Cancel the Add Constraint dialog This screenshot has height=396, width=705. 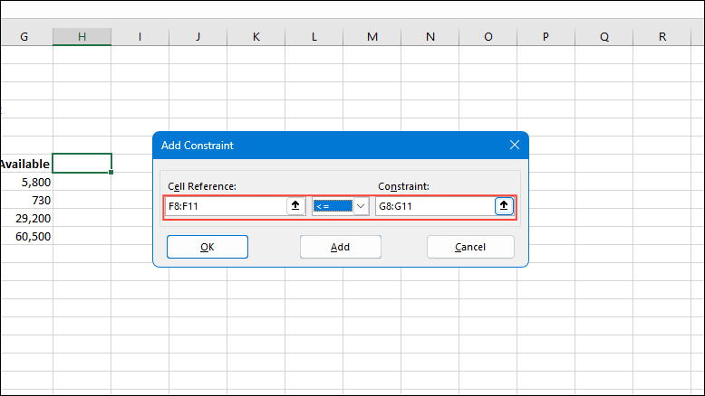(x=470, y=247)
